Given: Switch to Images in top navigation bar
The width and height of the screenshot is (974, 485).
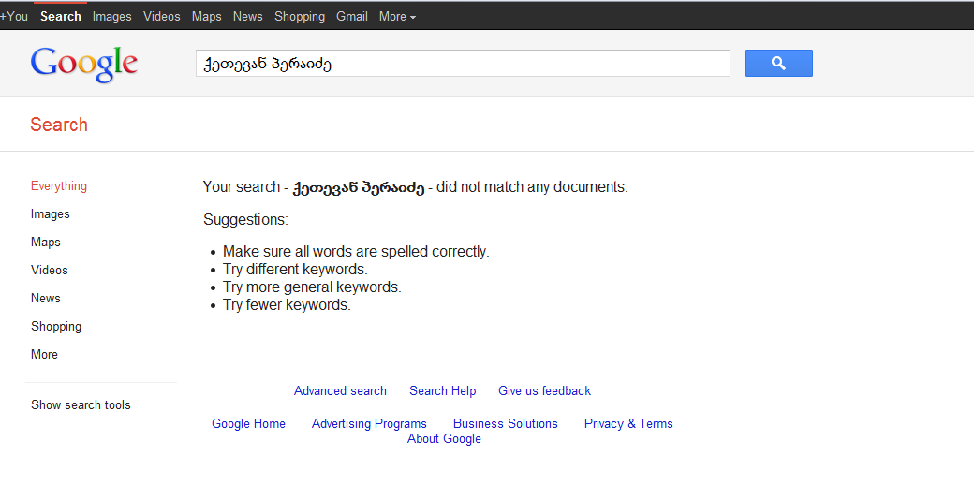Looking at the screenshot, I should tap(111, 16).
